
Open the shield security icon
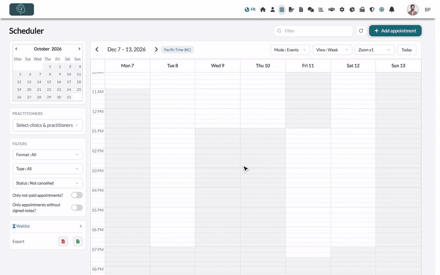tap(372, 9)
